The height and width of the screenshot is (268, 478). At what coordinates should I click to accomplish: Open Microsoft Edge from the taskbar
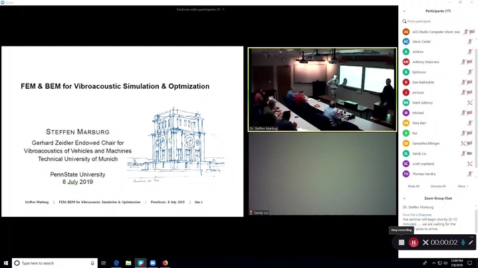[116, 263]
